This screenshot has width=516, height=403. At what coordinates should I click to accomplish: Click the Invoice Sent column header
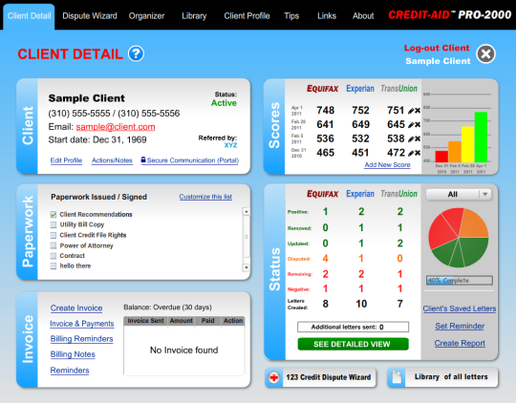click(x=146, y=321)
